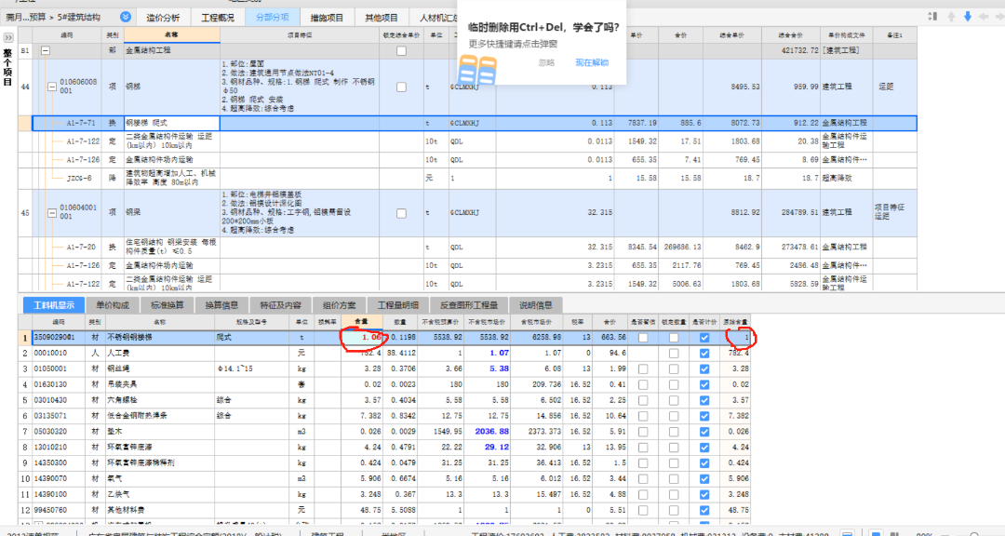This screenshot has height=536, width=1005.
Task: Click the 乙炔气 name cell
Action: (x=160, y=495)
